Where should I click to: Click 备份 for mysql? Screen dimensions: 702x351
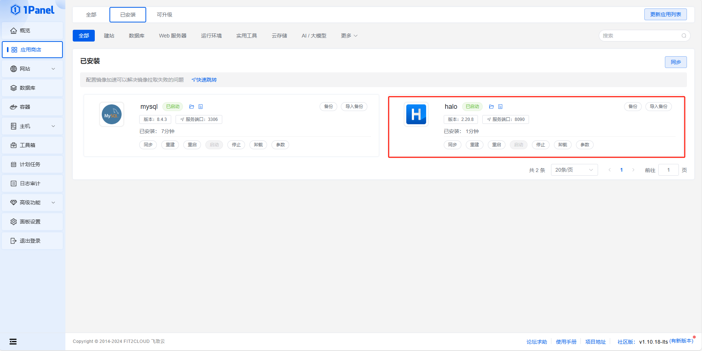point(328,107)
